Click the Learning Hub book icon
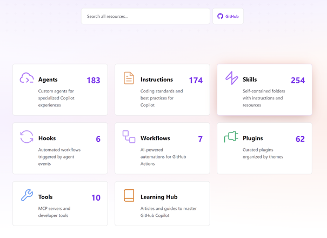Screen dimensions: 327x238 129,195
